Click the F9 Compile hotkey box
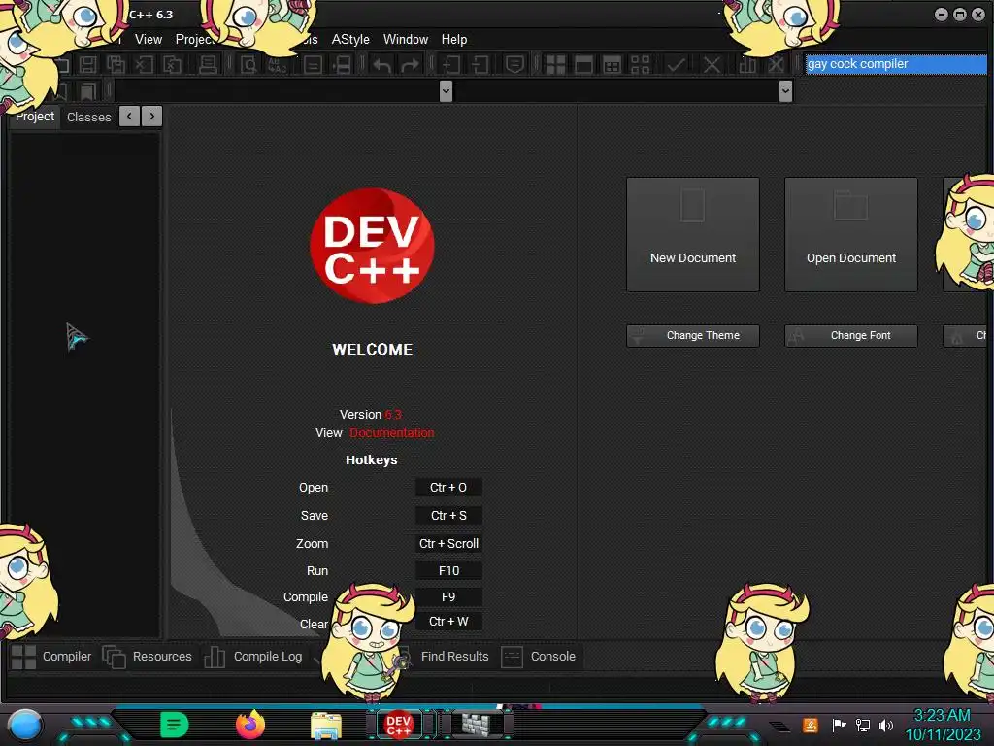Viewport: 994px width, 746px height. pos(448,597)
